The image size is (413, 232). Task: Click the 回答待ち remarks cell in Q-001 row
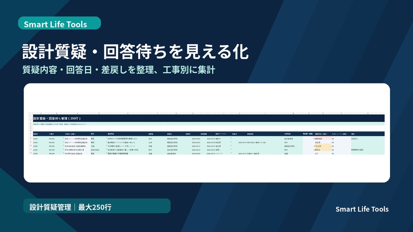pyautogui.click(x=367, y=139)
